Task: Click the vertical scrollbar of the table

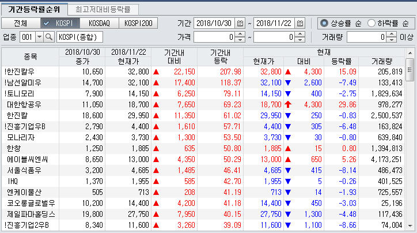Action: click(x=410, y=144)
